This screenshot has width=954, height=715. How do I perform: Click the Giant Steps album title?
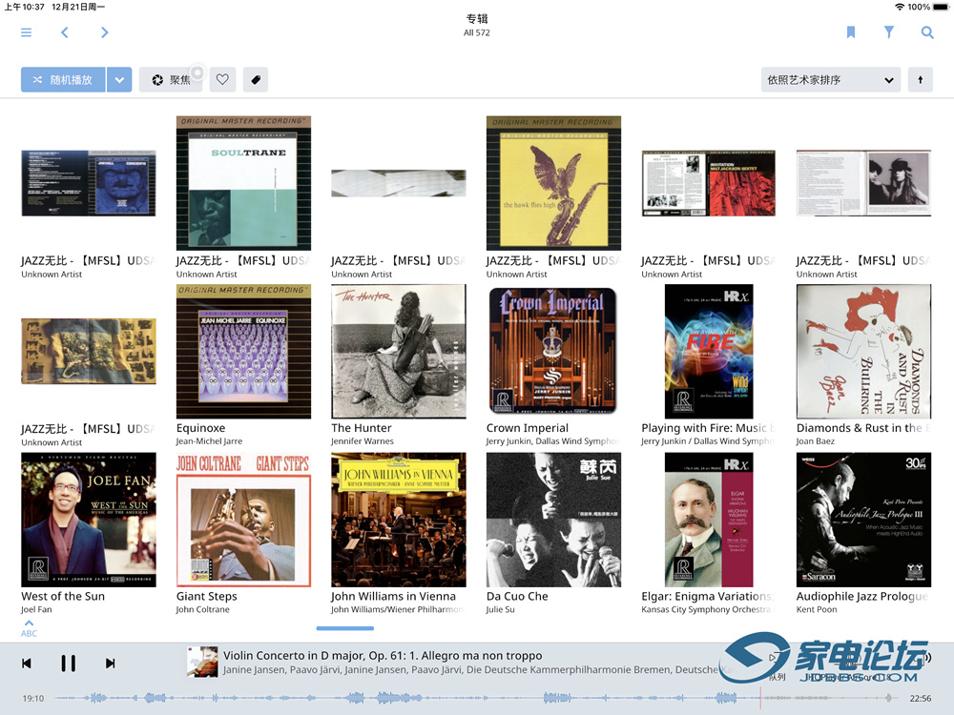click(x=207, y=597)
